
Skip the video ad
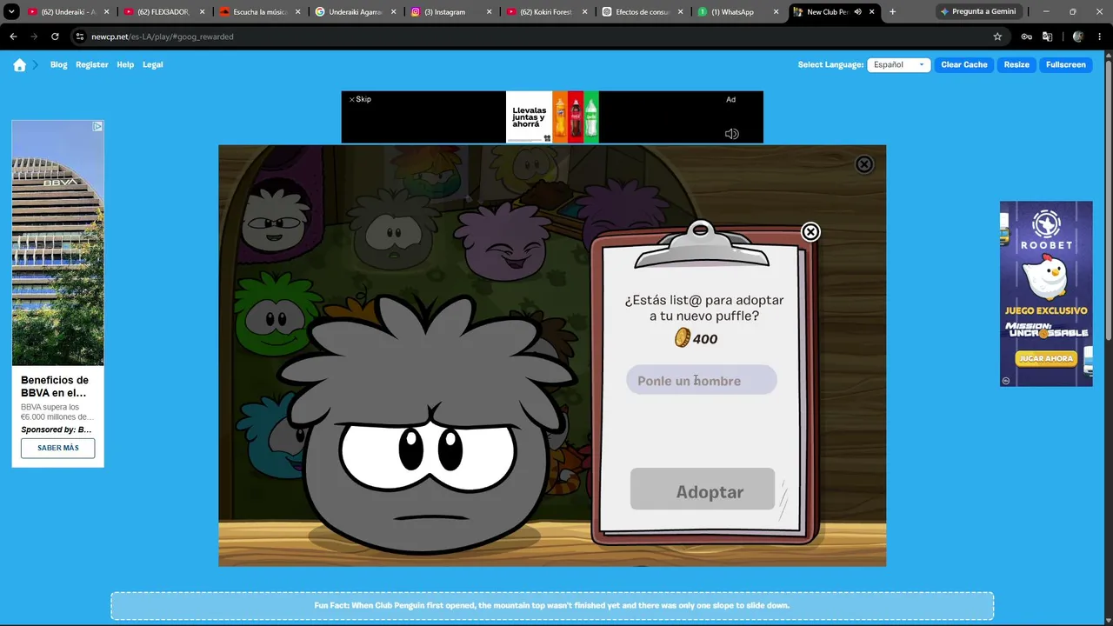360,99
